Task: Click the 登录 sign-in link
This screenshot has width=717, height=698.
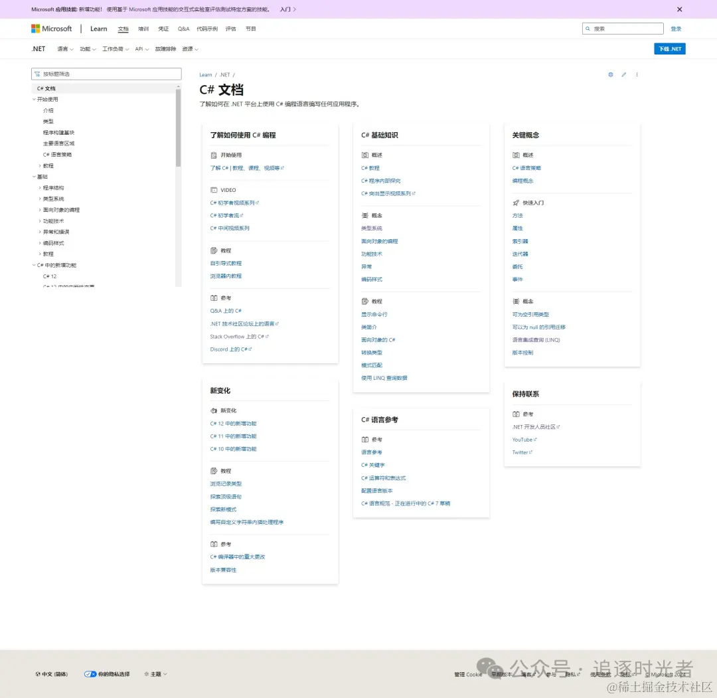Action: (x=676, y=29)
